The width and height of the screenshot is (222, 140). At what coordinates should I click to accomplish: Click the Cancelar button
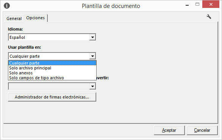[202, 130]
